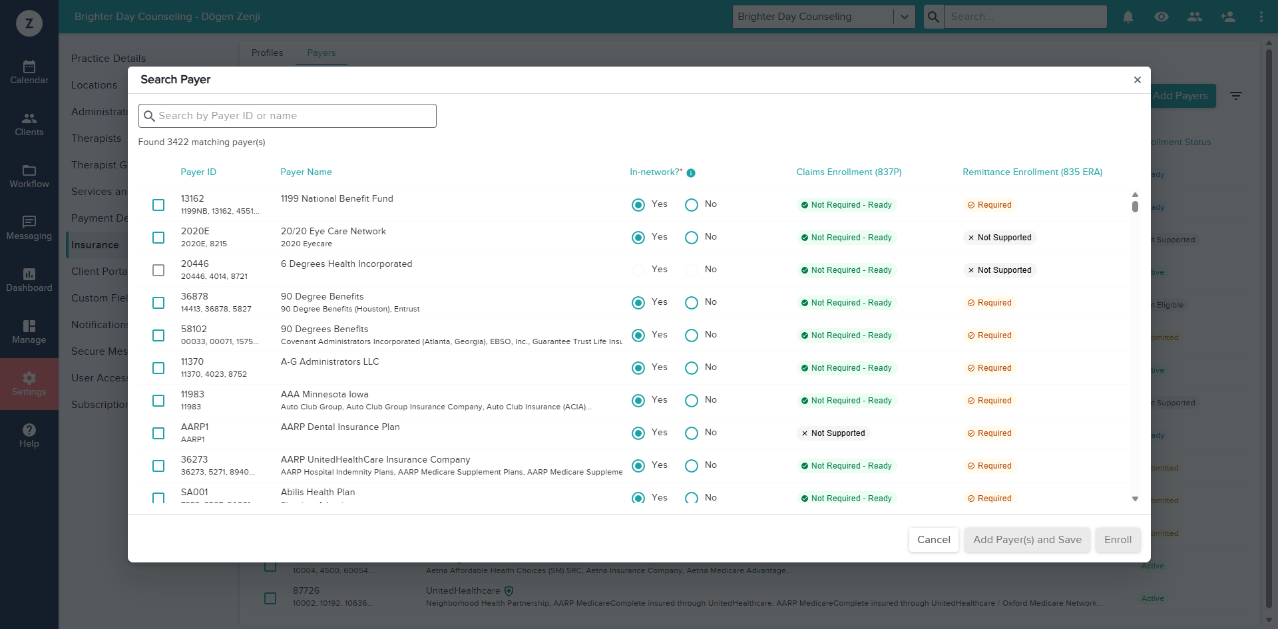Check the 20/20 Eye Care Network checkbox
Screen dimensions: 1278x629
tap(158, 238)
